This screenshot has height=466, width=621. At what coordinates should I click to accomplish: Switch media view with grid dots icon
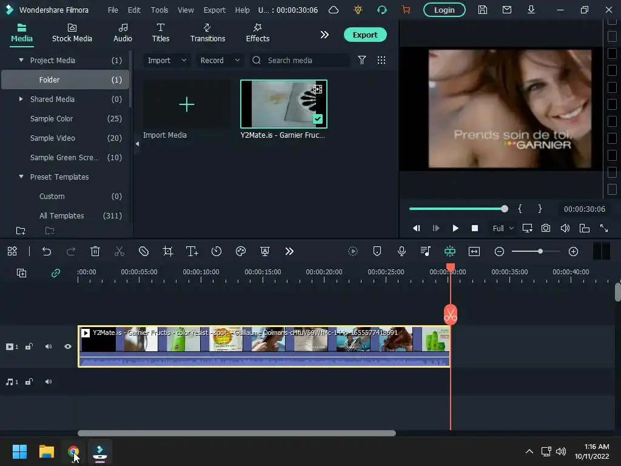(381, 60)
